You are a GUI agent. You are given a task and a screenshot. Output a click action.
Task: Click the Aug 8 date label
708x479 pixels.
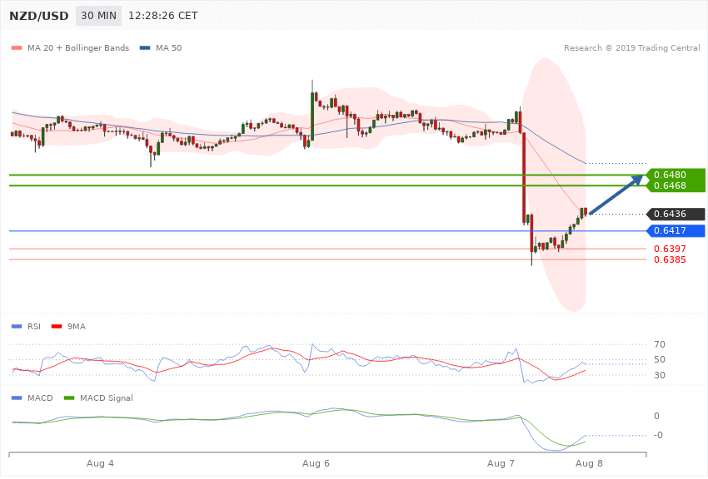(x=589, y=463)
